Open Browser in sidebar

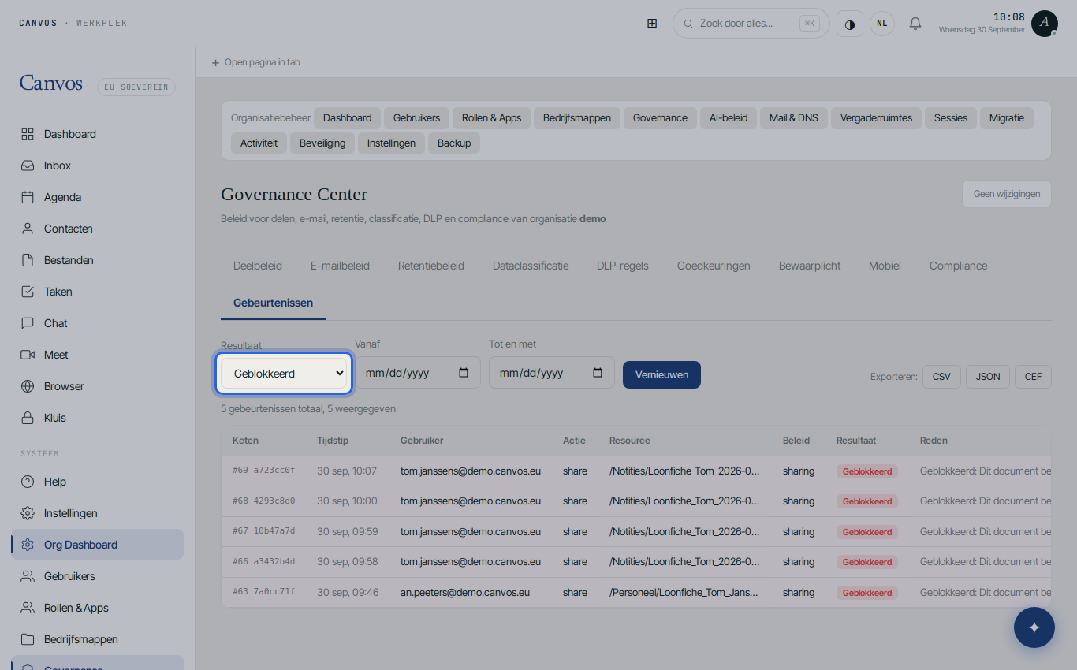[x=98, y=386]
